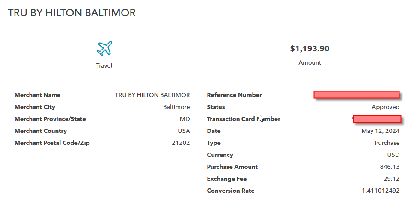
Task: Click the TRU BY HILTON BALTIMOR page heading
Action: point(72,13)
